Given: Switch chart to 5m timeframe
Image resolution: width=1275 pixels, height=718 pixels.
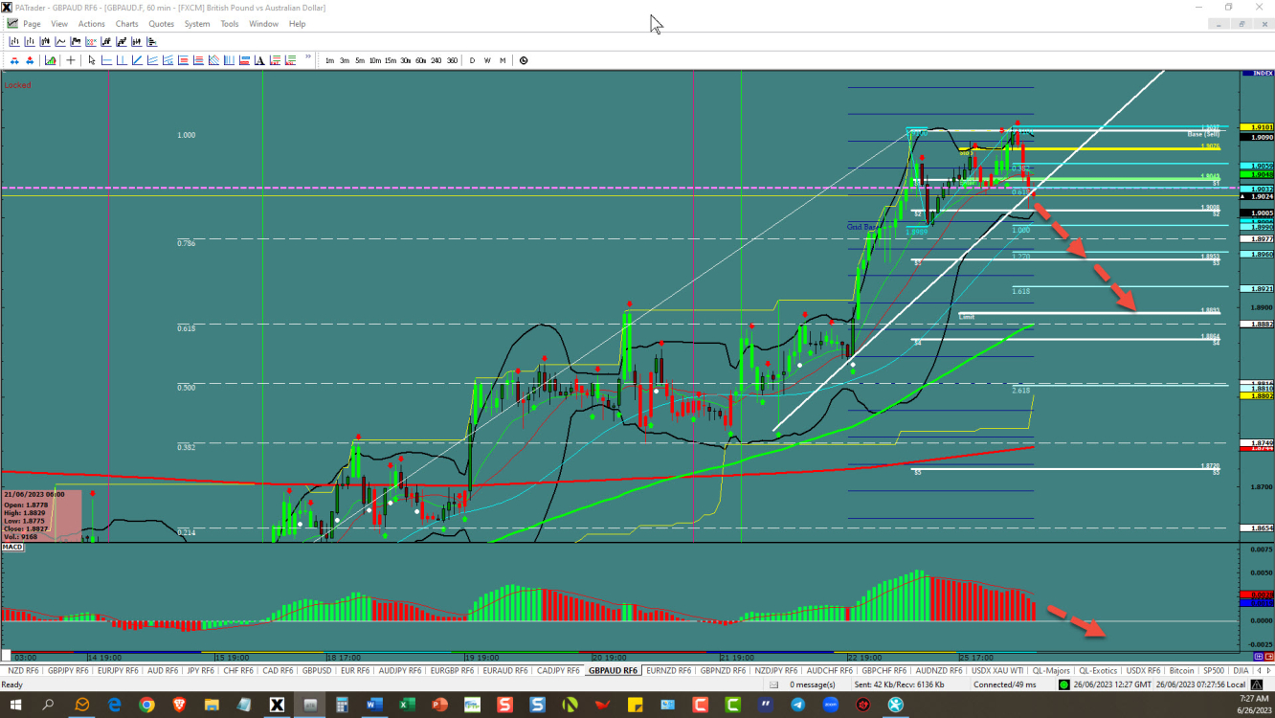Looking at the screenshot, I should pos(360,60).
